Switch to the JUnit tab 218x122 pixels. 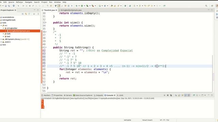[120, 95]
